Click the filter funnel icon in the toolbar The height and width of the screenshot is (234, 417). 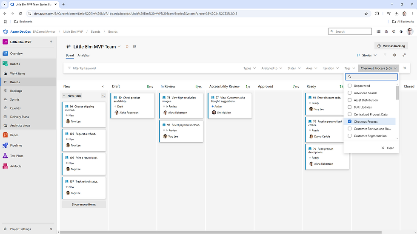(x=385, y=55)
